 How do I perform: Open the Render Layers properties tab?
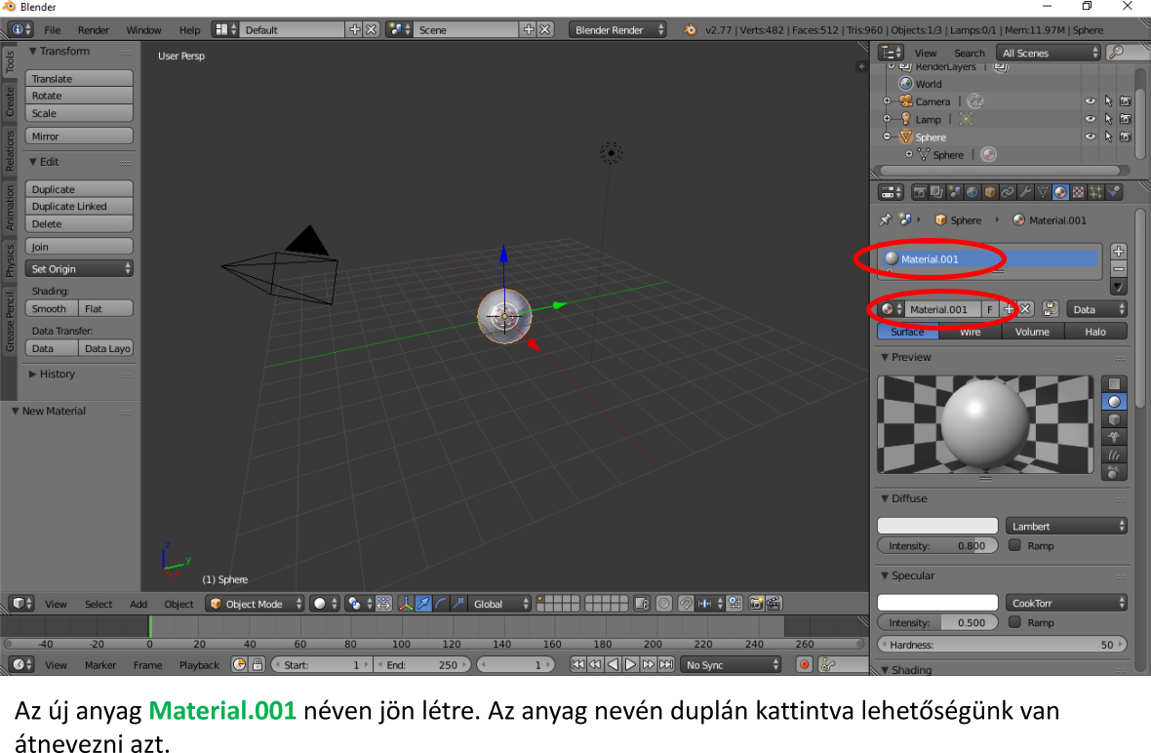tap(936, 192)
